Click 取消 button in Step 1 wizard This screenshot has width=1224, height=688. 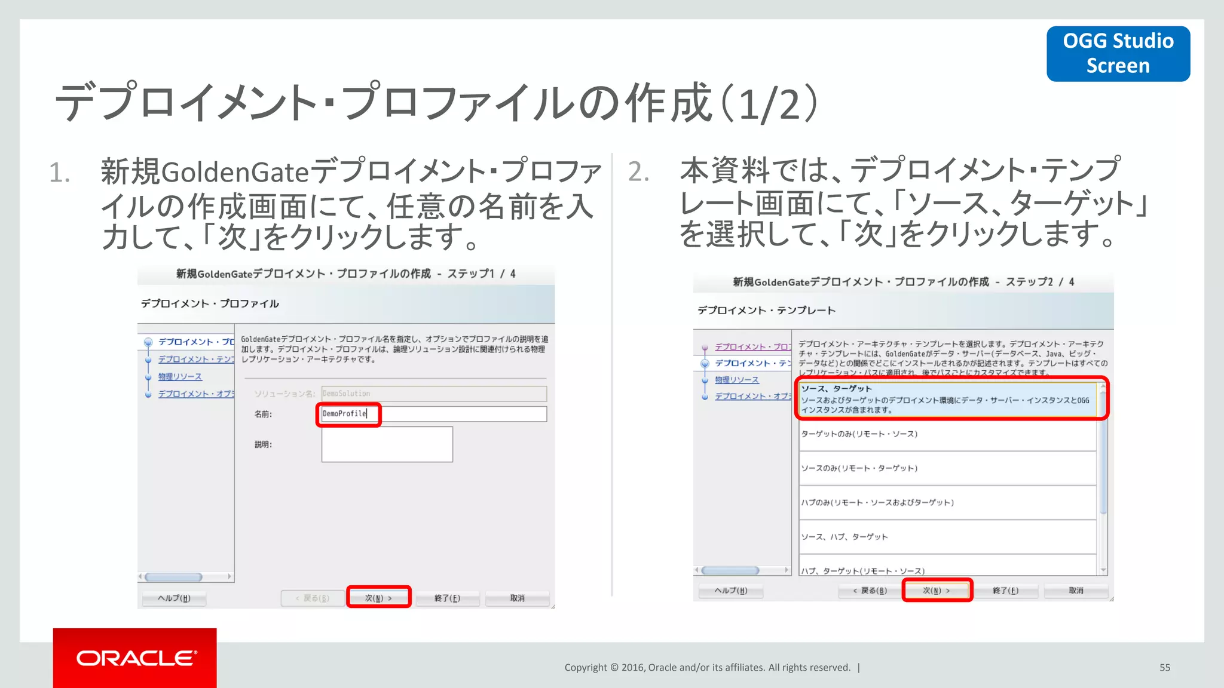517,598
